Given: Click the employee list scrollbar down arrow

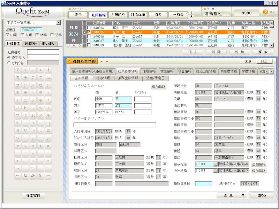Looking at the screenshot, I should [x=272, y=45].
